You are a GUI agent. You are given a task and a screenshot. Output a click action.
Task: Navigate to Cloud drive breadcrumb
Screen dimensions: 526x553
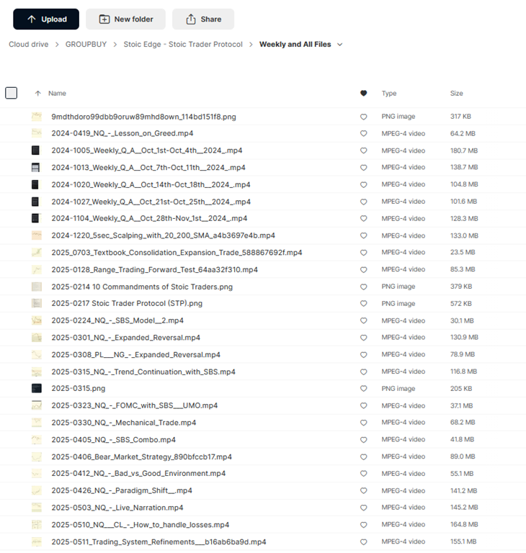coord(29,45)
